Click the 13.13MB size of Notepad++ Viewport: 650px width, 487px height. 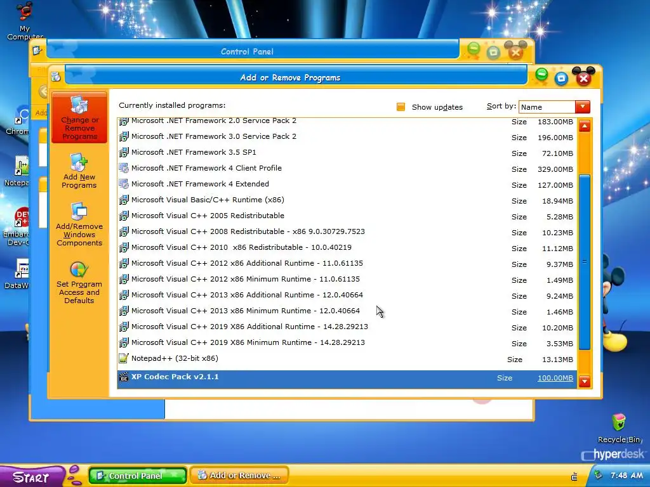(x=557, y=360)
